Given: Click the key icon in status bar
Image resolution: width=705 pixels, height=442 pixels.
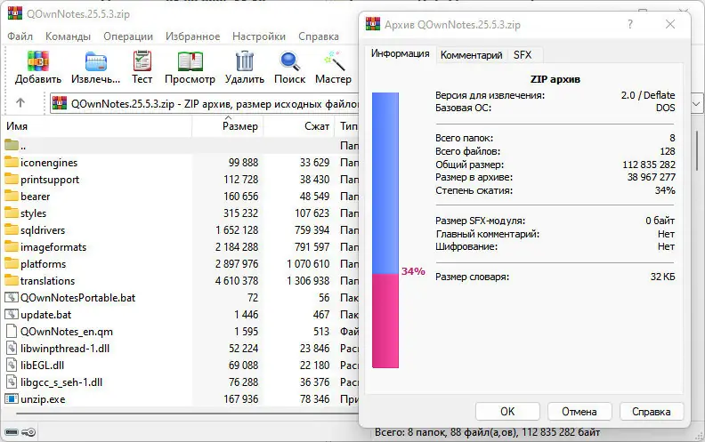Looking at the screenshot, I should click(28, 432).
